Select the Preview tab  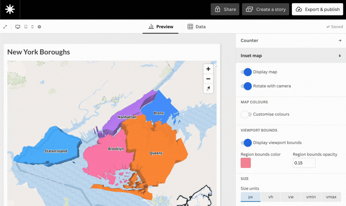161,27
